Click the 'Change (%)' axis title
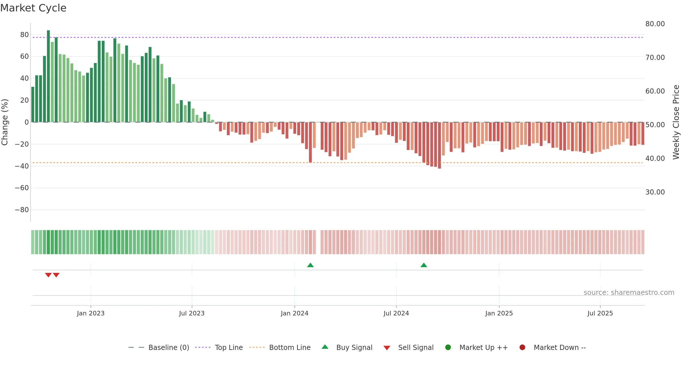The width and height of the screenshot is (684, 385). pyautogui.click(x=5, y=122)
